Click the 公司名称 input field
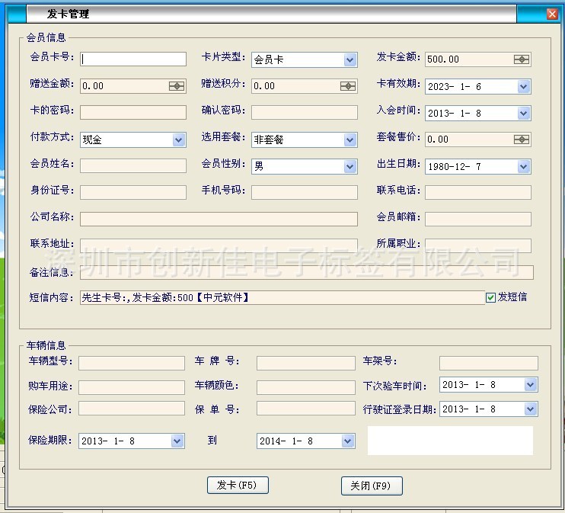565x513 pixels. [219, 219]
